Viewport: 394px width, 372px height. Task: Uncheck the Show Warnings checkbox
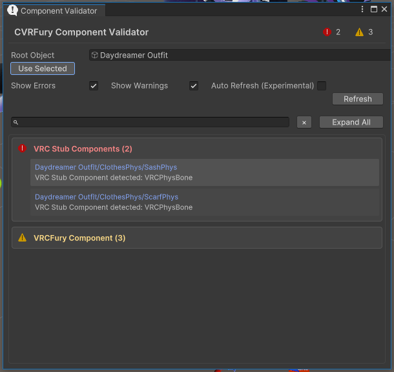tap(194, 86)
